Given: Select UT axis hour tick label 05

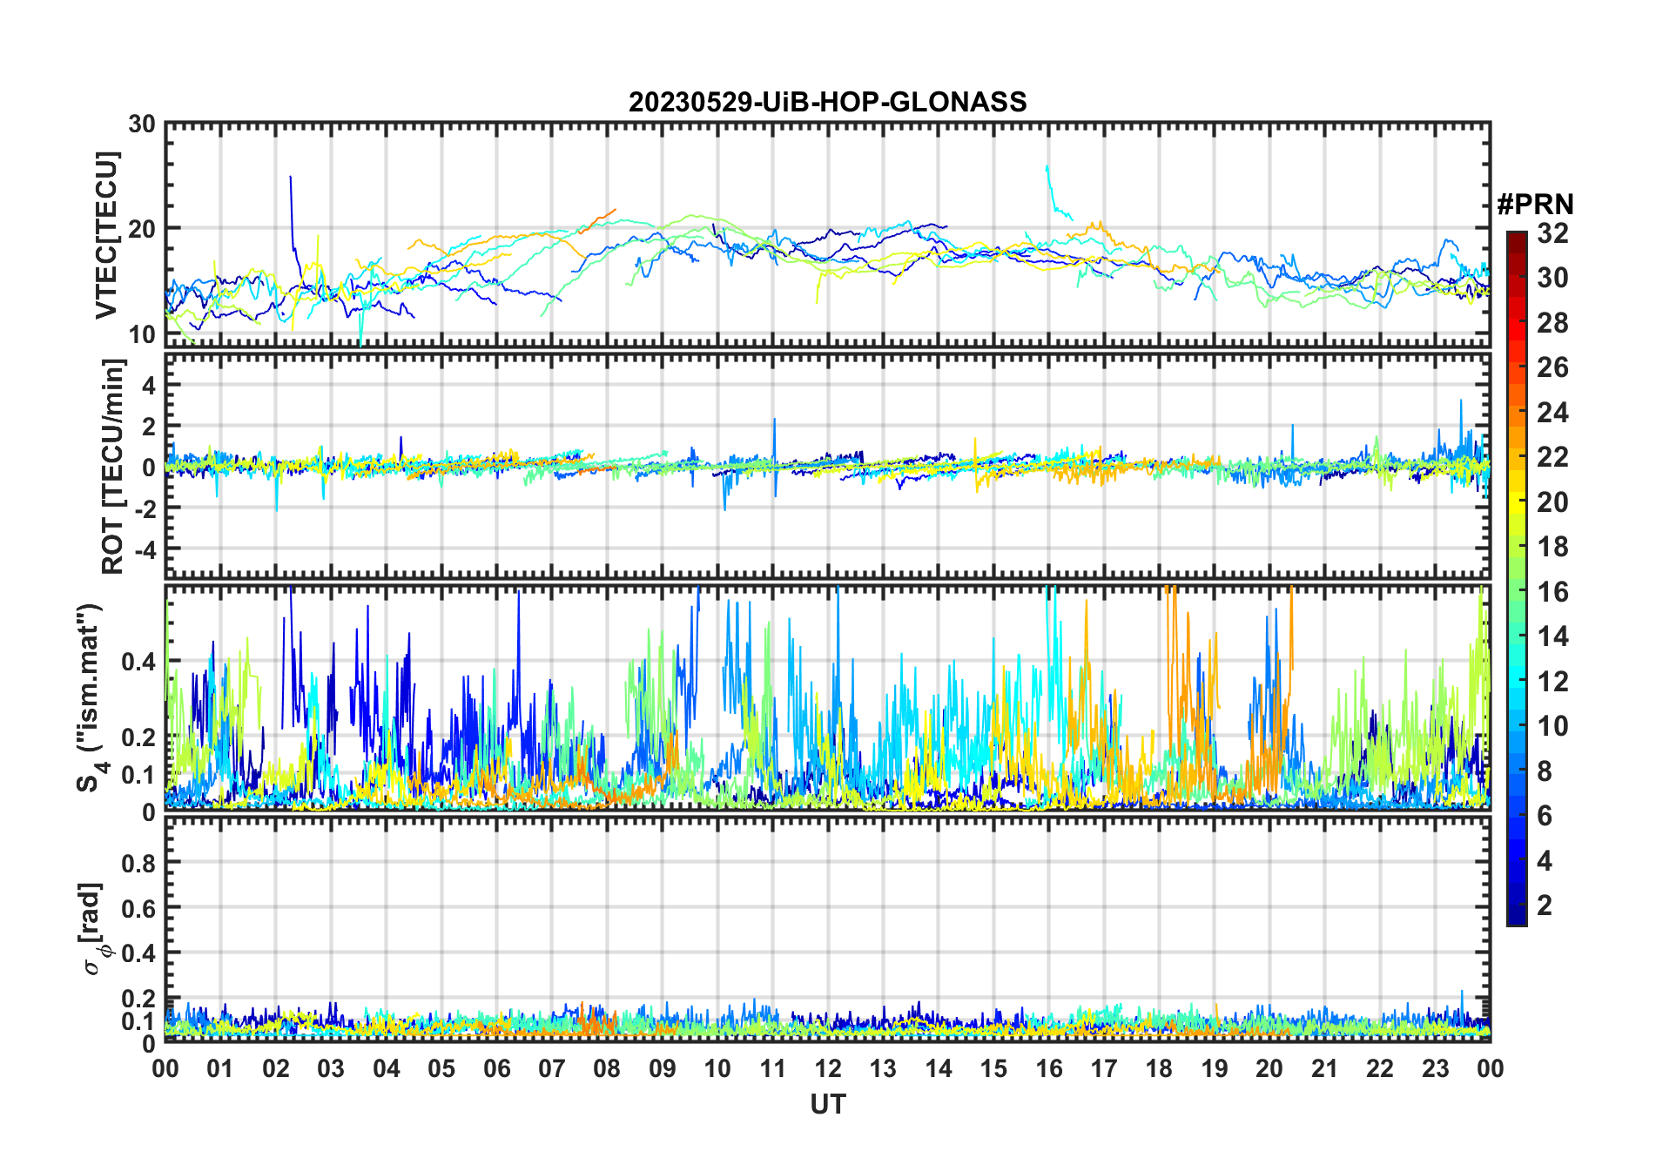Looking at the screenshot, I should pos(441,1068).
